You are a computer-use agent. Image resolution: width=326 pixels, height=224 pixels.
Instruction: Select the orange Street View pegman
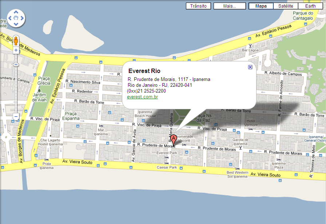[x=16, y=41]
